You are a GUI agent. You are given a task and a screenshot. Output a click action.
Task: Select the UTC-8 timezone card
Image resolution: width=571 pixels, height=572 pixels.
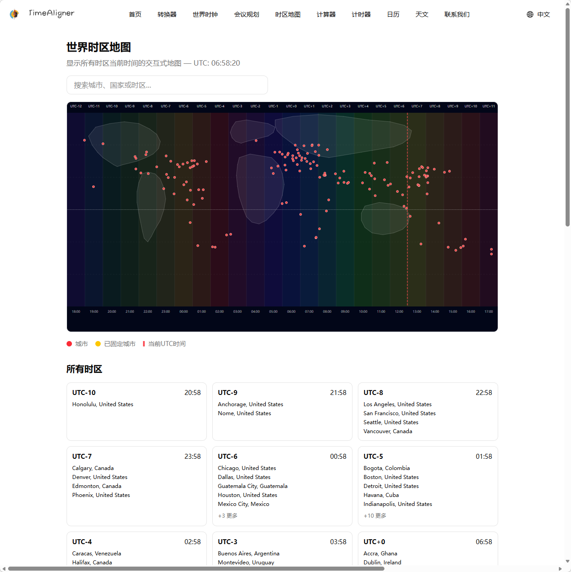(x=428, y=411)
